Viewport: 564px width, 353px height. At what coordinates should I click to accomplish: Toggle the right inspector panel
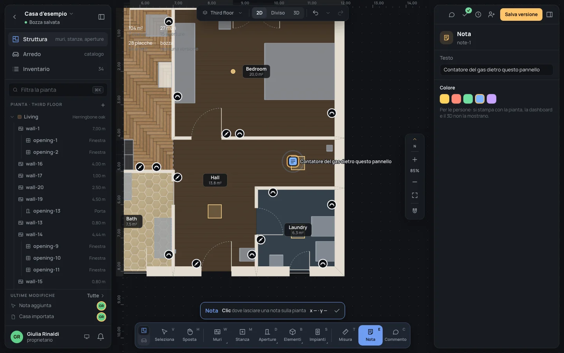(550, 15)
